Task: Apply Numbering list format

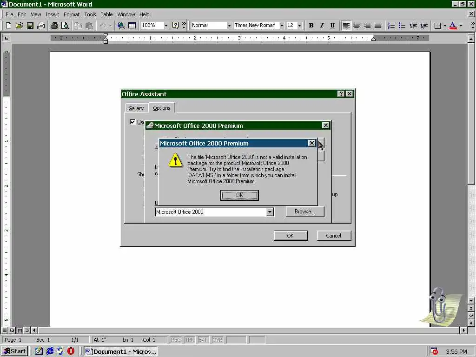Action: tap(391, 26)
